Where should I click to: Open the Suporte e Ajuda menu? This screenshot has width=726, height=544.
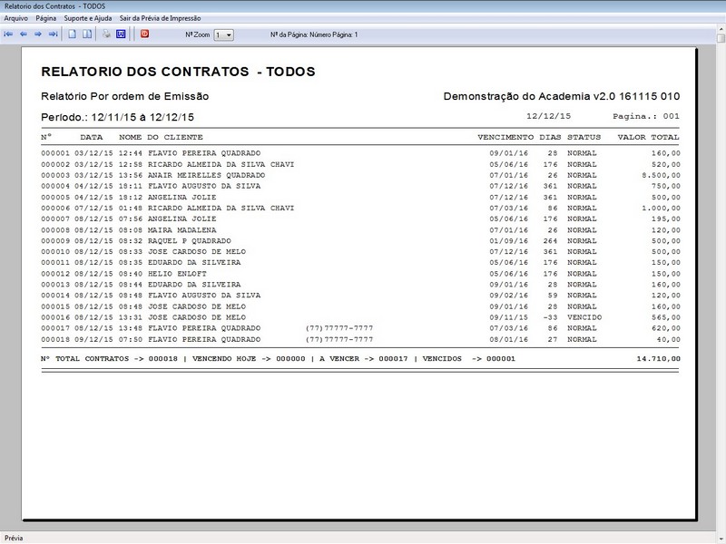click(x=88, y=18)
